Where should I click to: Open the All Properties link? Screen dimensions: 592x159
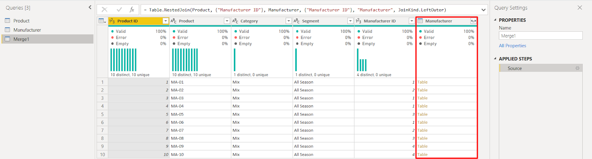coord(512,46)
